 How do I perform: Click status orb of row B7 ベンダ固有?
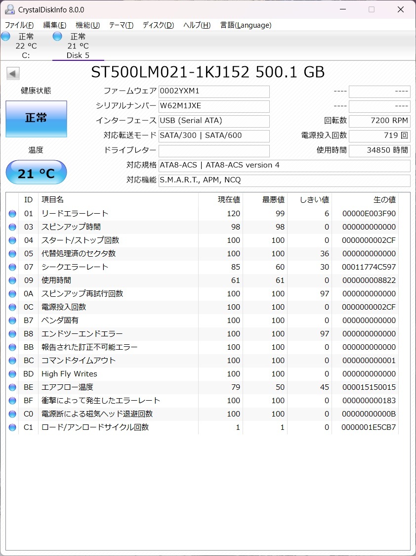click(x=12, y=321)
